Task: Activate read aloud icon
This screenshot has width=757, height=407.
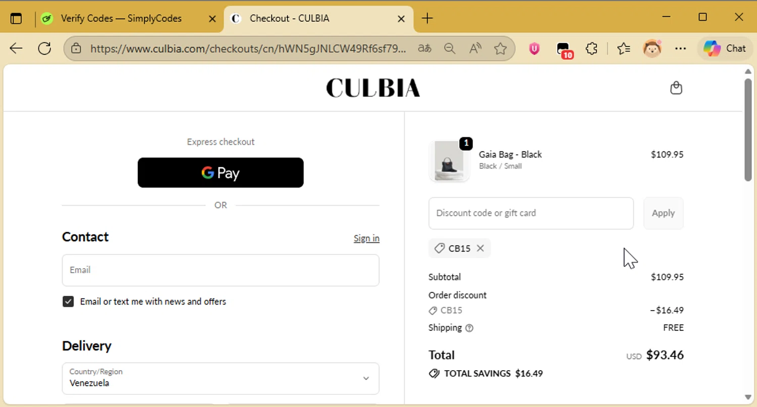Action: 475,48
